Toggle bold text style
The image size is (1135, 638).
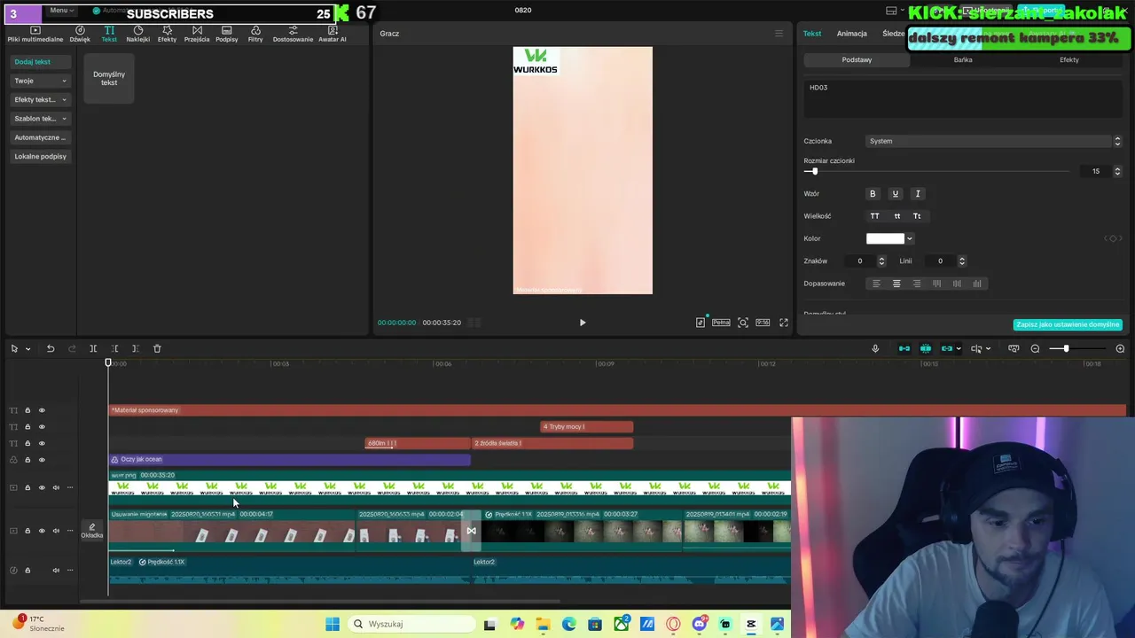pyautogui.click(x=873, y=193)
